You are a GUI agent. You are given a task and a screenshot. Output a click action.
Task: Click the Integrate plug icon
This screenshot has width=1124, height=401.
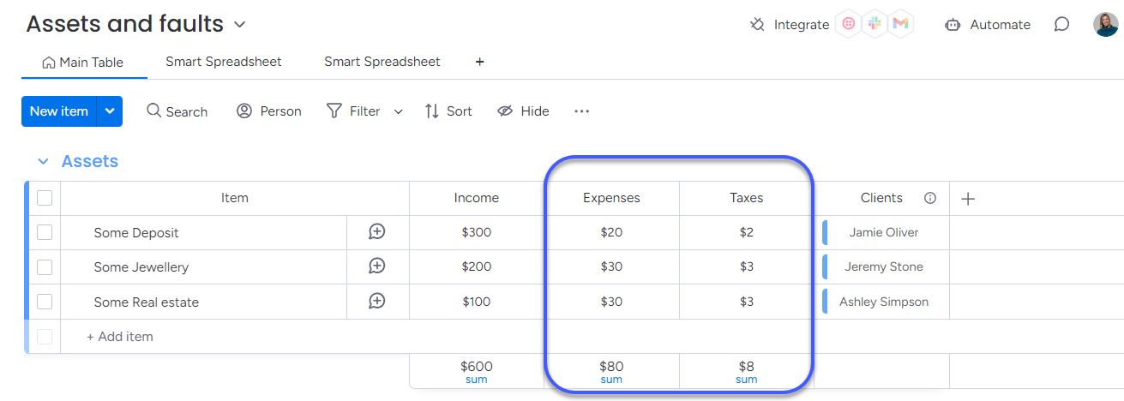coord(757,25)
